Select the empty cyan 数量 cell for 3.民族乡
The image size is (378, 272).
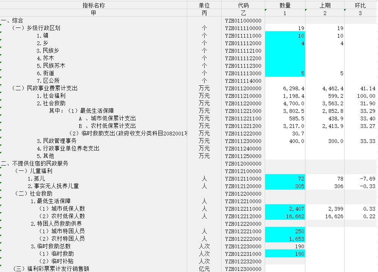click(x=285, y=51)
